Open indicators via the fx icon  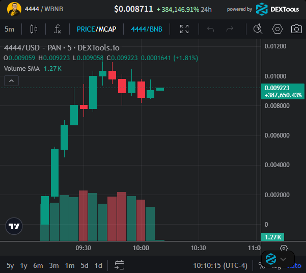tap(58, 30)
